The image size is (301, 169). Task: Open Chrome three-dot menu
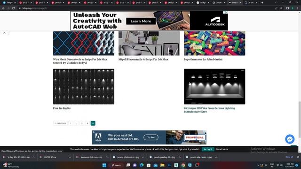(x=298, y=8)
